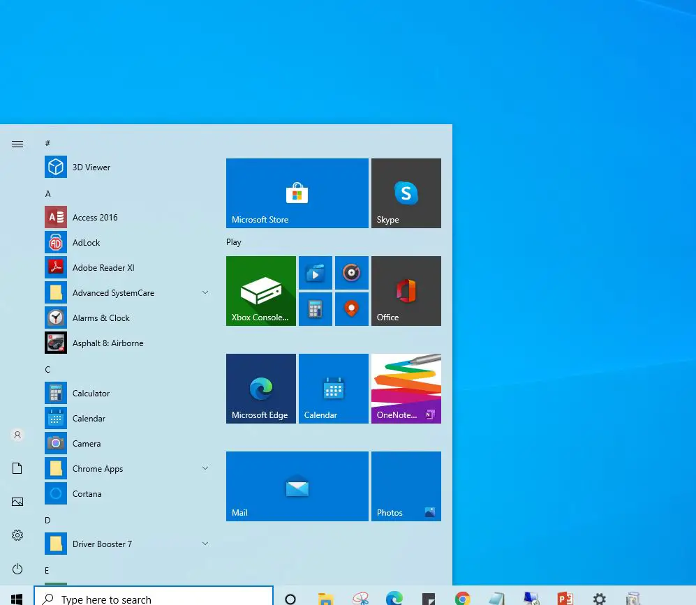This screenshot has width=696, height=605.
Task: Open the Mail tile
Action: 297,486
